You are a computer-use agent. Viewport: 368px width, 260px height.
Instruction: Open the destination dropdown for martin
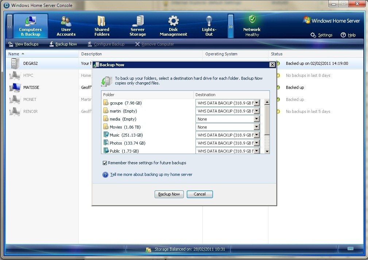click(x=257, y=111)
